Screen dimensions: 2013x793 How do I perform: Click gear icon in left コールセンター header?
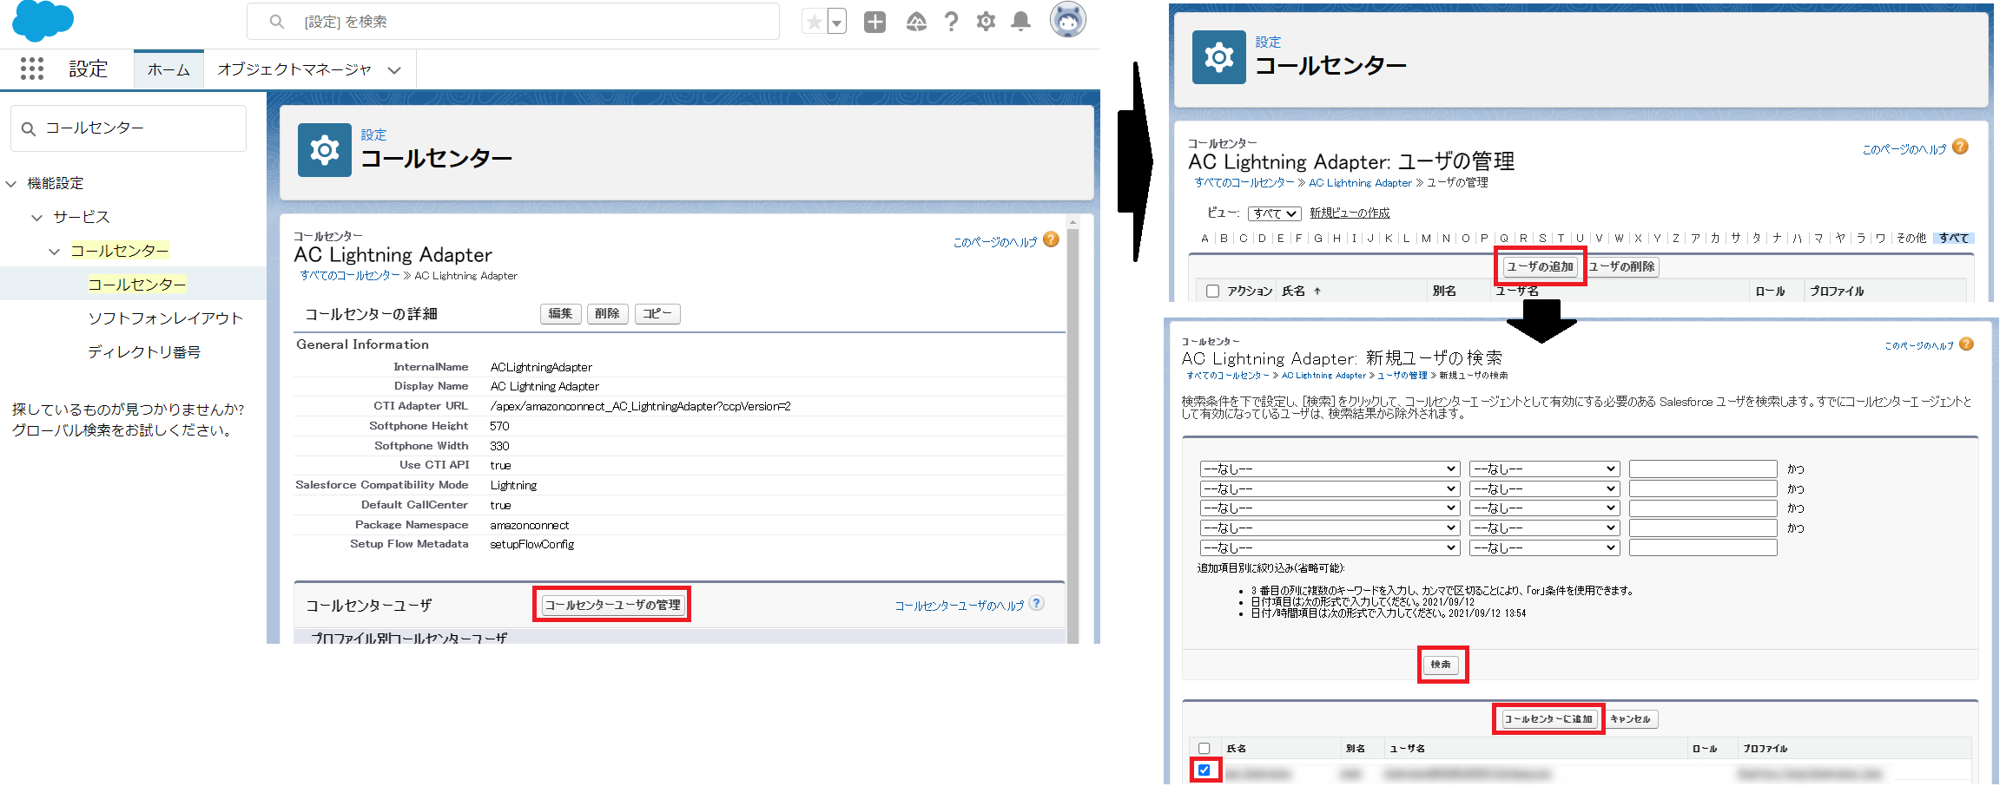(x=324, y=150)
